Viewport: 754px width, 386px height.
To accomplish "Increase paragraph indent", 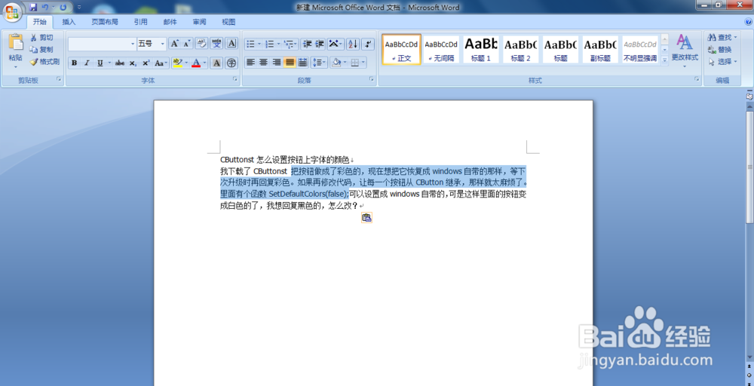I will coord(319,44).
